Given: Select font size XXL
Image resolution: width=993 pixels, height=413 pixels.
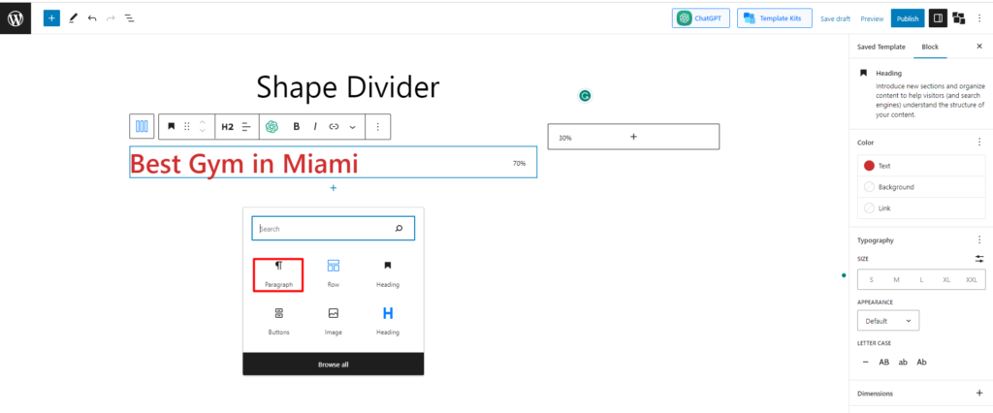Looking at the screenshot, I should pos(972,279).
